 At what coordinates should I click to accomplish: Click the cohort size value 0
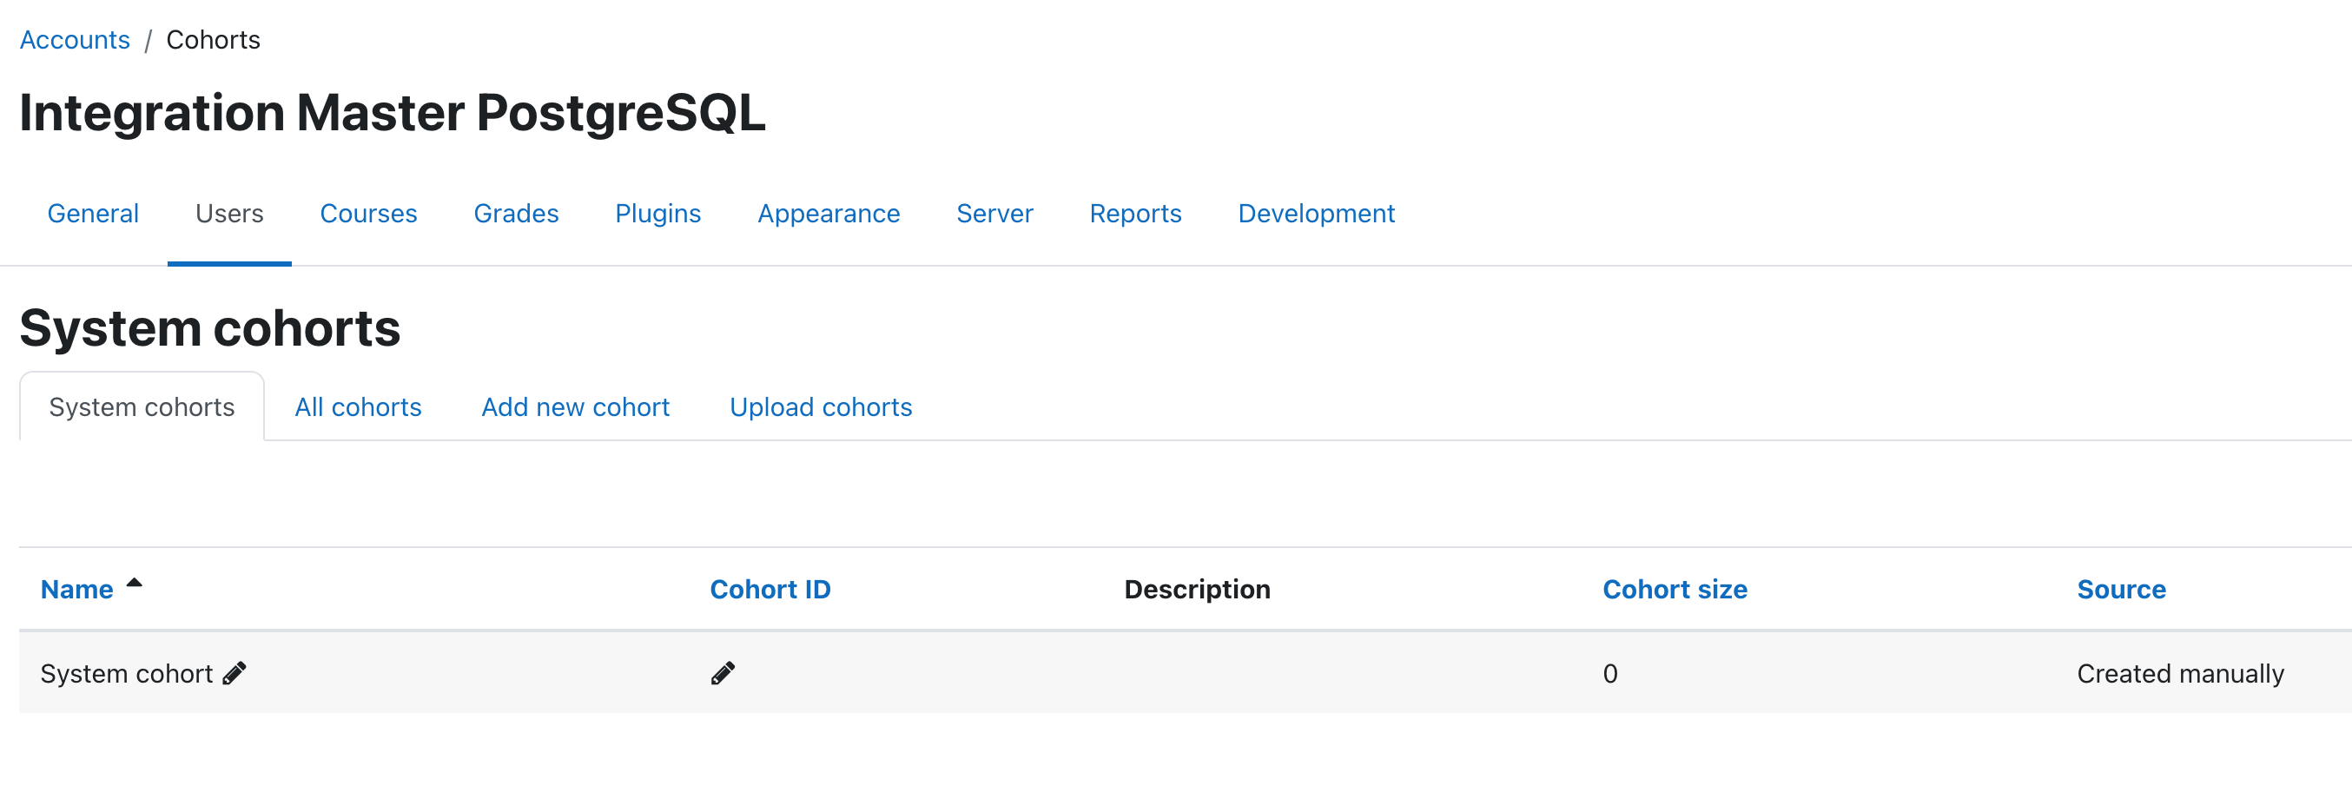[x=1609, y=673]
